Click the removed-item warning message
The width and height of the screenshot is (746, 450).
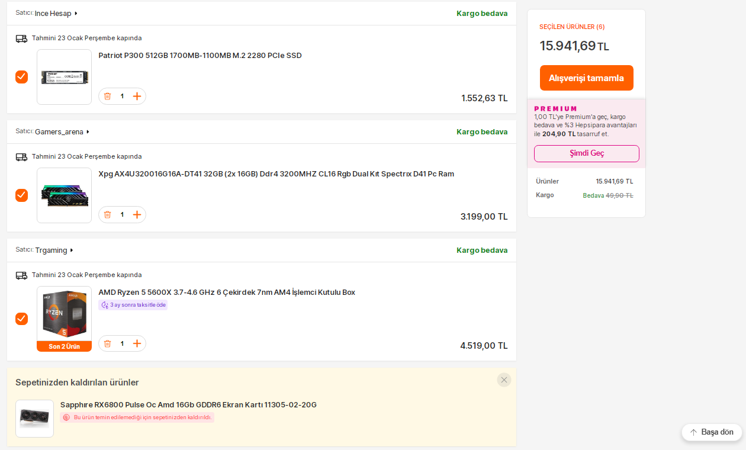(137, 417)
